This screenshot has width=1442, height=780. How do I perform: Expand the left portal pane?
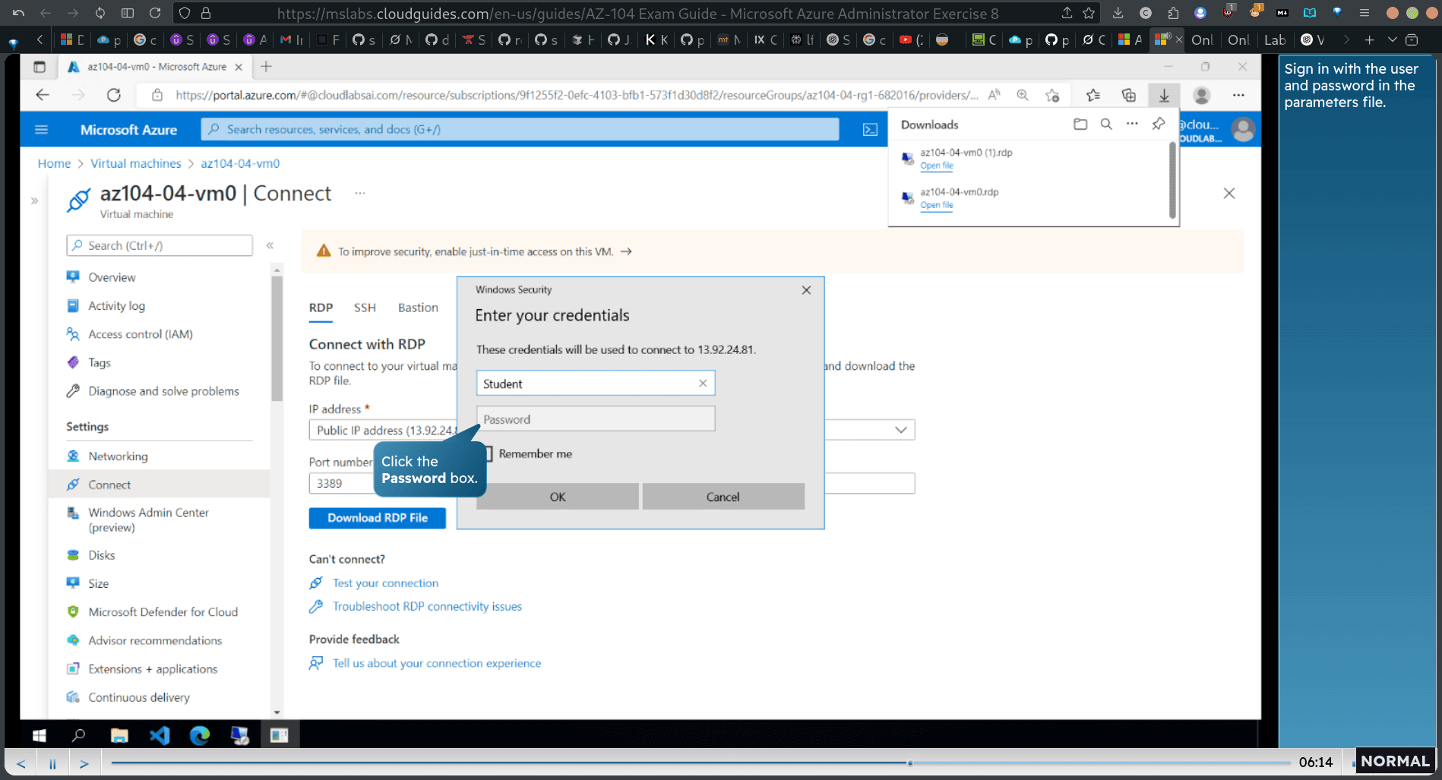pyautogui.click(x=34, y=201)
